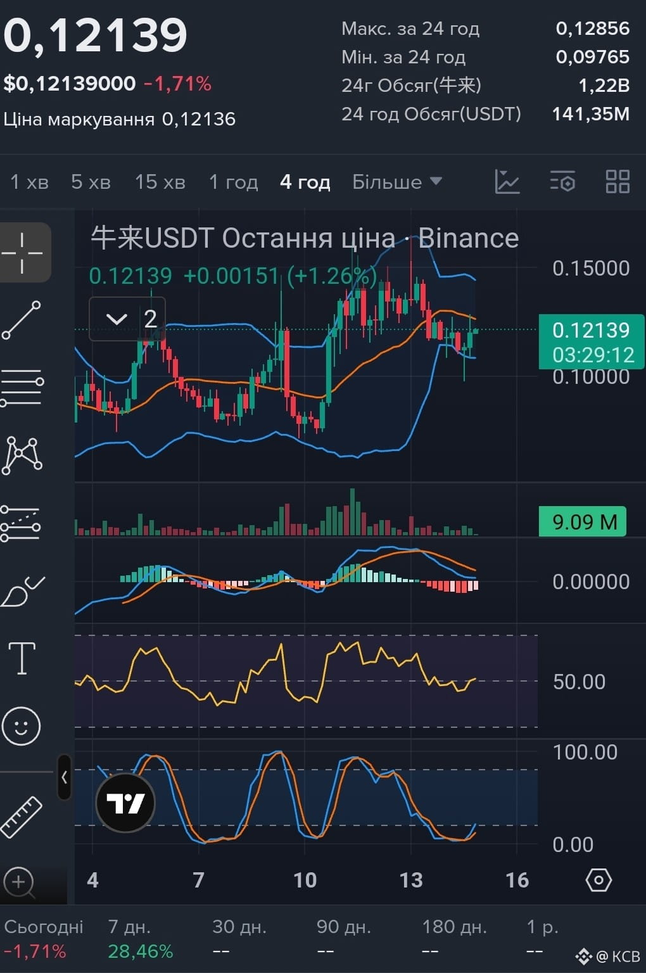Choose the forecasting/projection tool
Viewport: 646px width, 973px height.
pyautogui.click(x=21, y=523)
